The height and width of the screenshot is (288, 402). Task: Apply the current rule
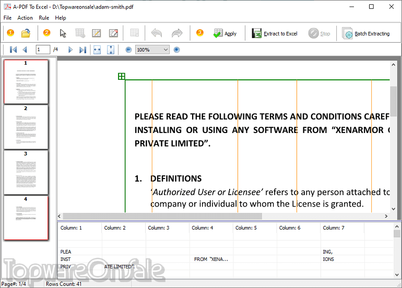(x=225, y=33)
